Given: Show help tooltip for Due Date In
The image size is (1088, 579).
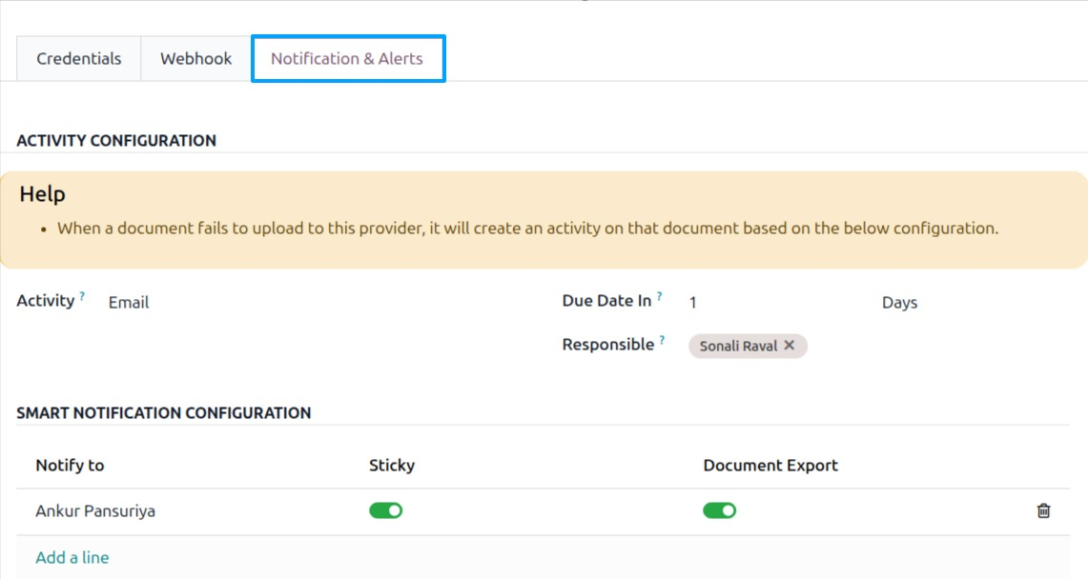Looking at the screenshot, I should click(659, 296).
